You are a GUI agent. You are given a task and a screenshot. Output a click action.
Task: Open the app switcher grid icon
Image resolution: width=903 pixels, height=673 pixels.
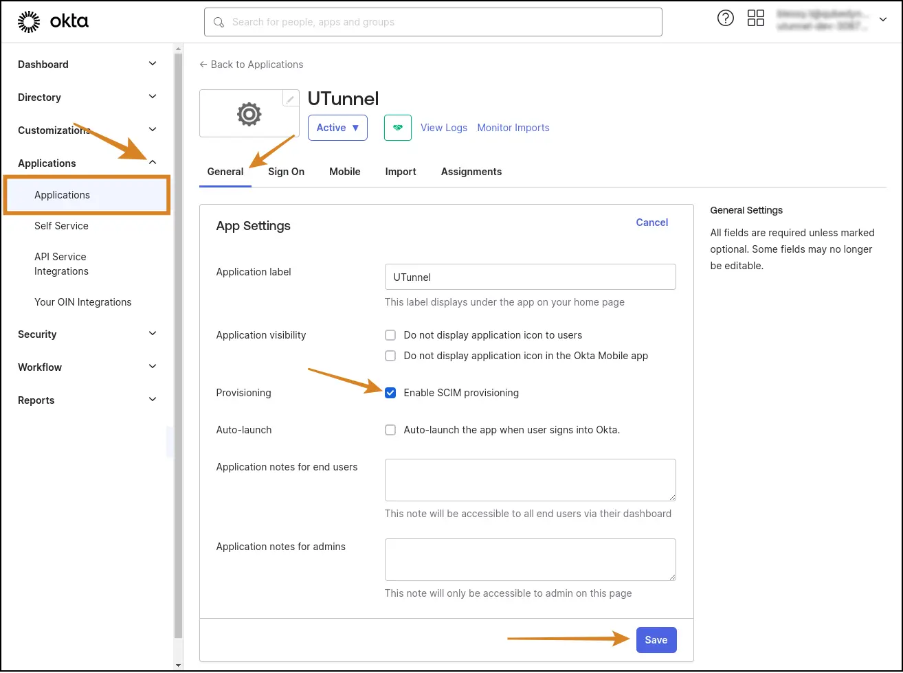(756, 18)
